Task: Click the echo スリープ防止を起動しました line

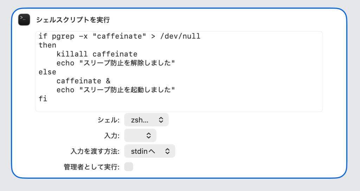Action: [116, 90]
